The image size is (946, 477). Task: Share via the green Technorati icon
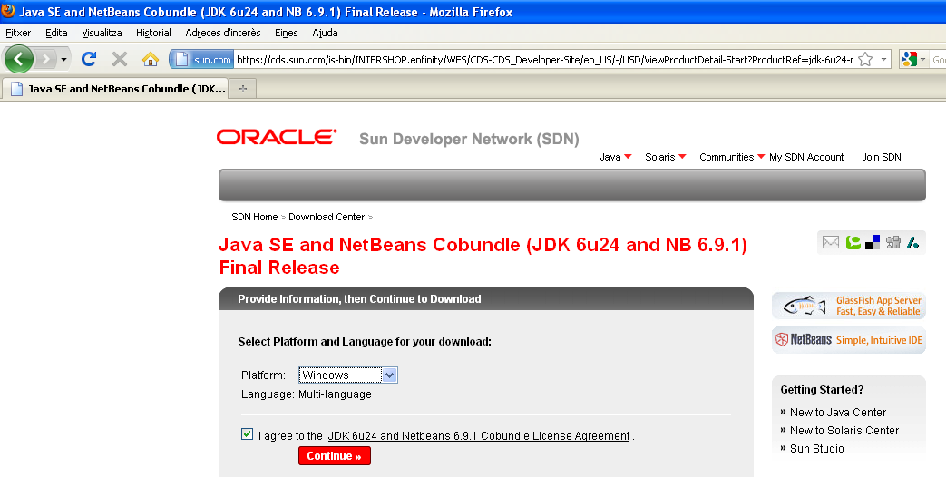tap(853, 242)
